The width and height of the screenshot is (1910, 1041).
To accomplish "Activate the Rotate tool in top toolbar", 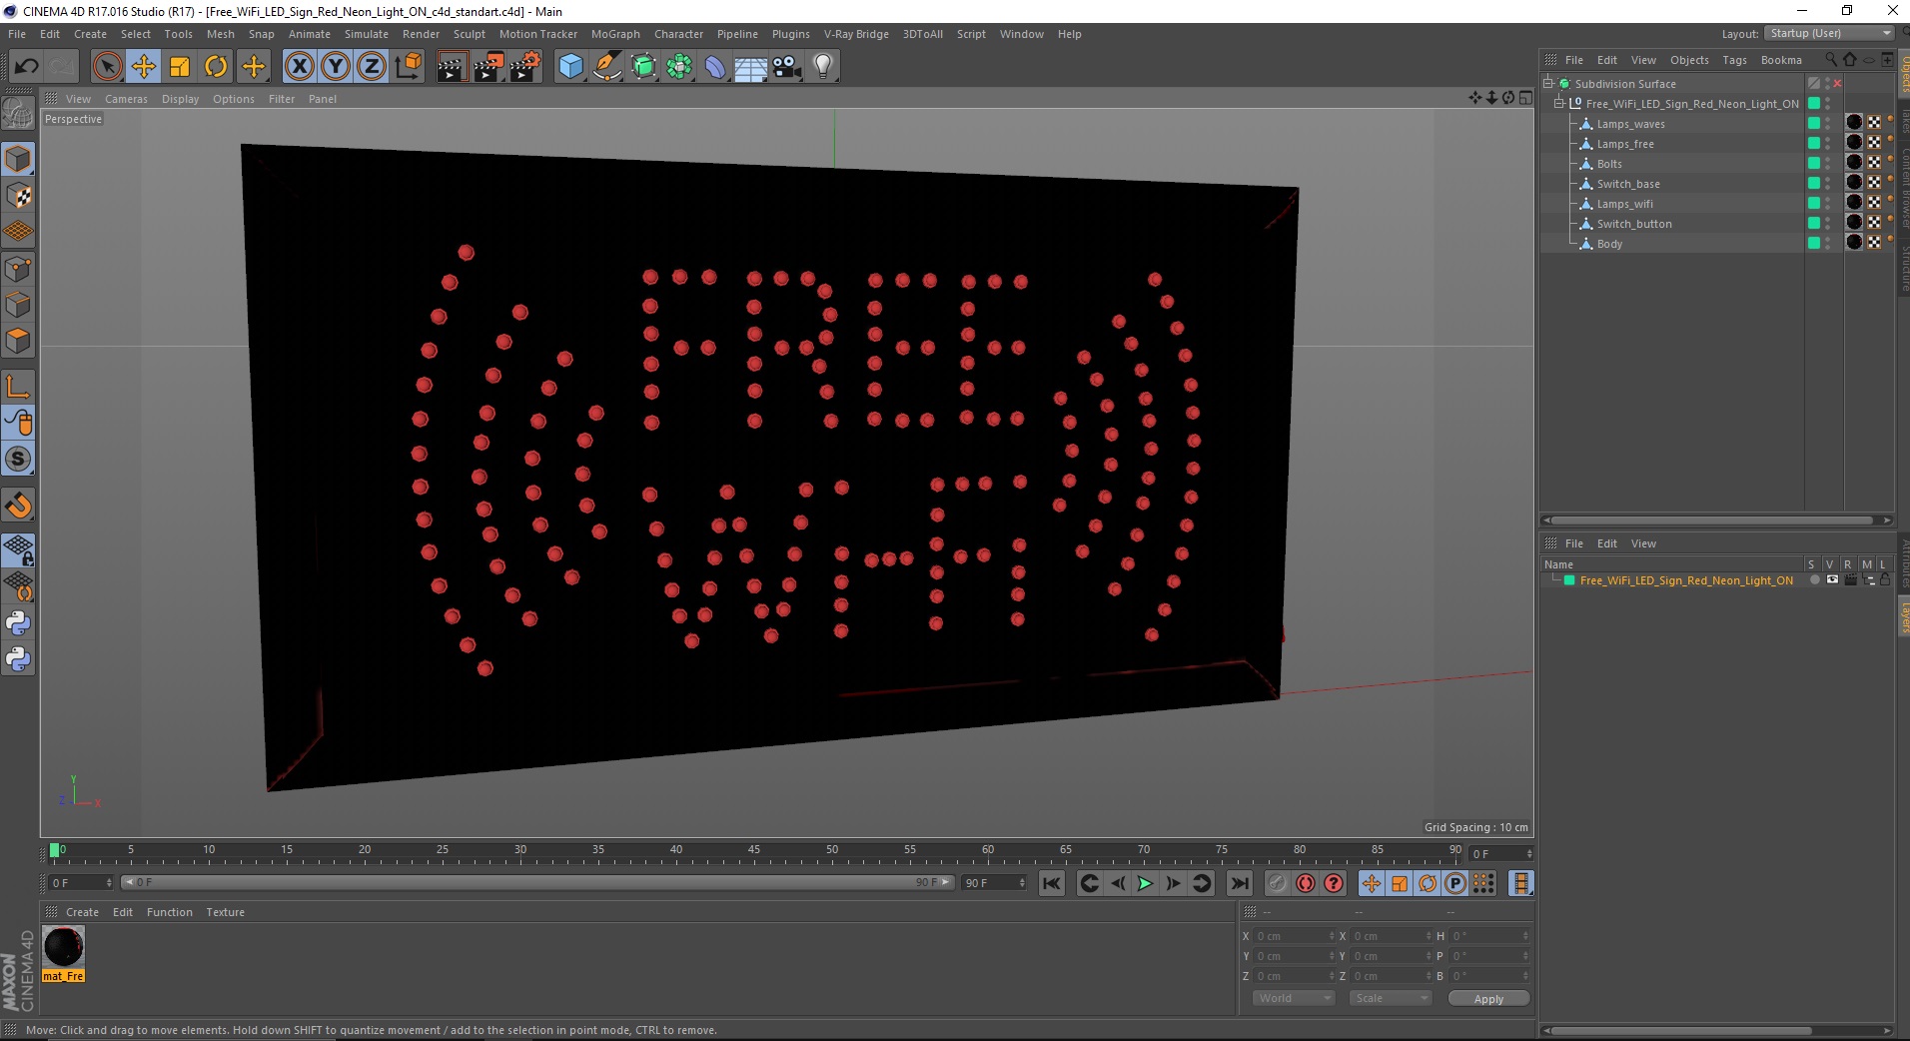I will (216, 67).
